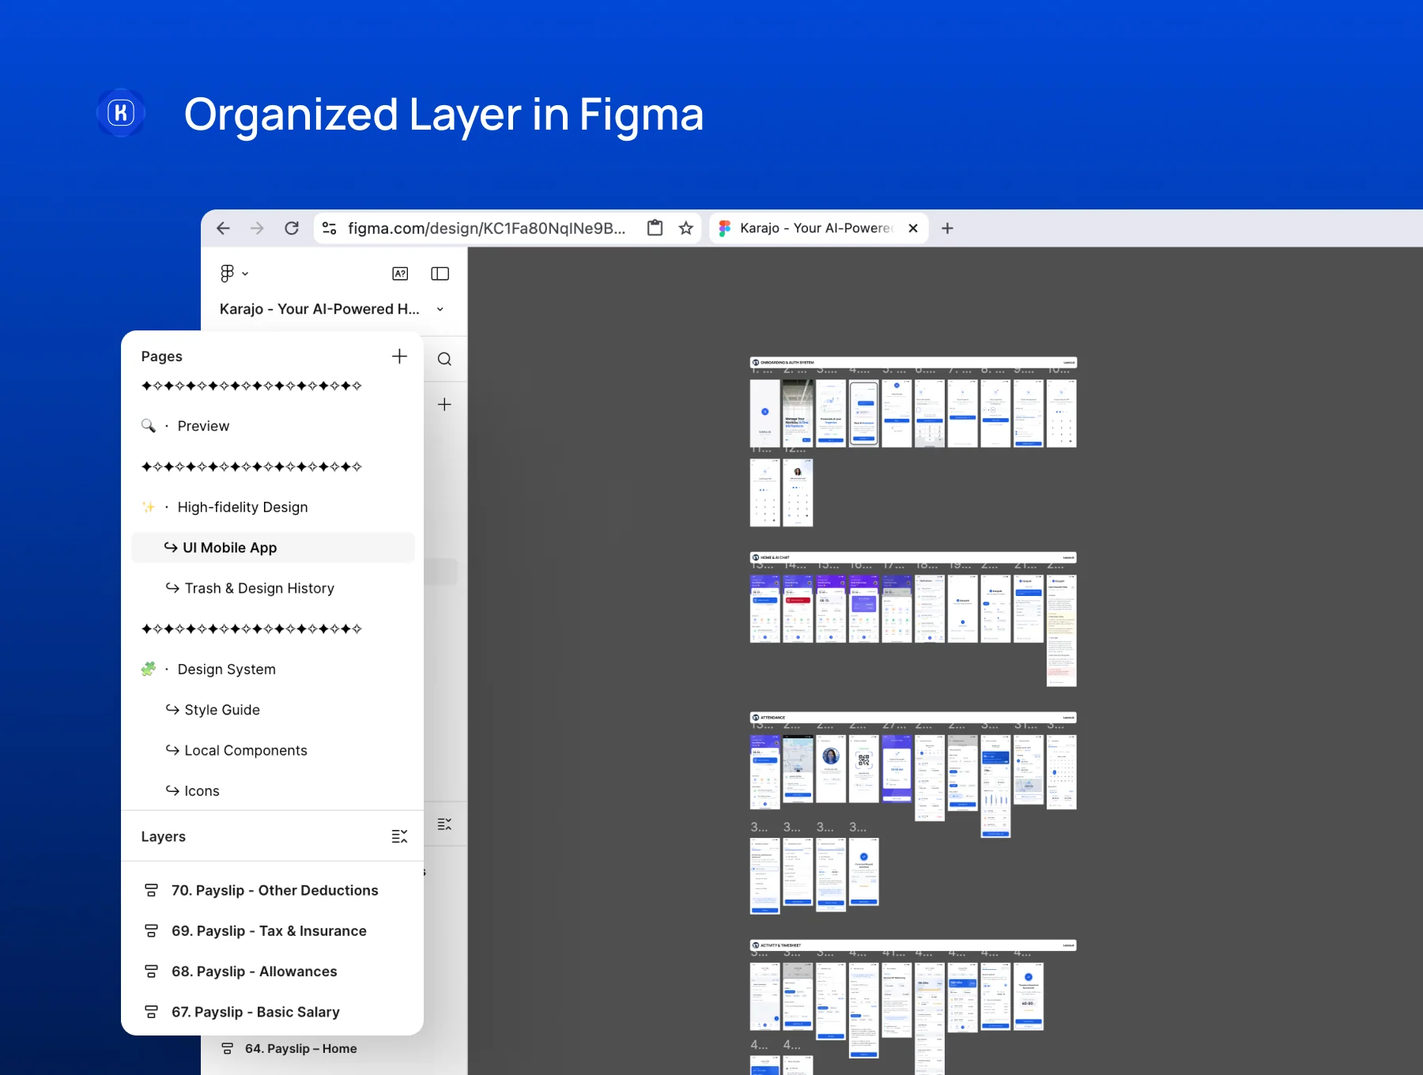Select the Activity & Timesheet section header
The height and width of the screenshot is (1075, 1423).
tap(913, 945)
